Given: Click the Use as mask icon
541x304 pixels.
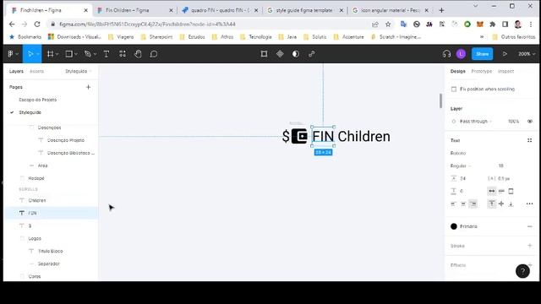Looking at the screenshot, I should (296, 54).
